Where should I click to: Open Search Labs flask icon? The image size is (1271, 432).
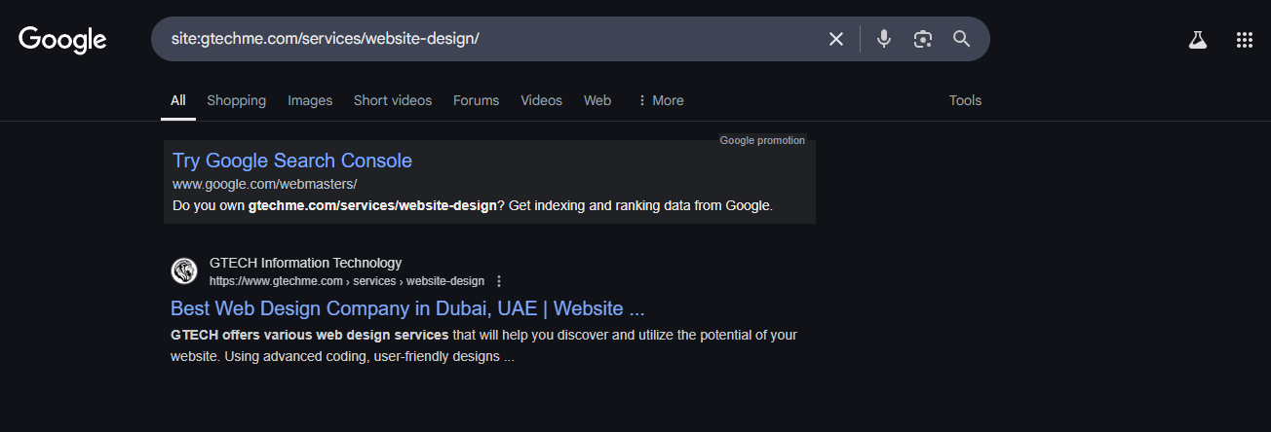tap(1198, 40)
